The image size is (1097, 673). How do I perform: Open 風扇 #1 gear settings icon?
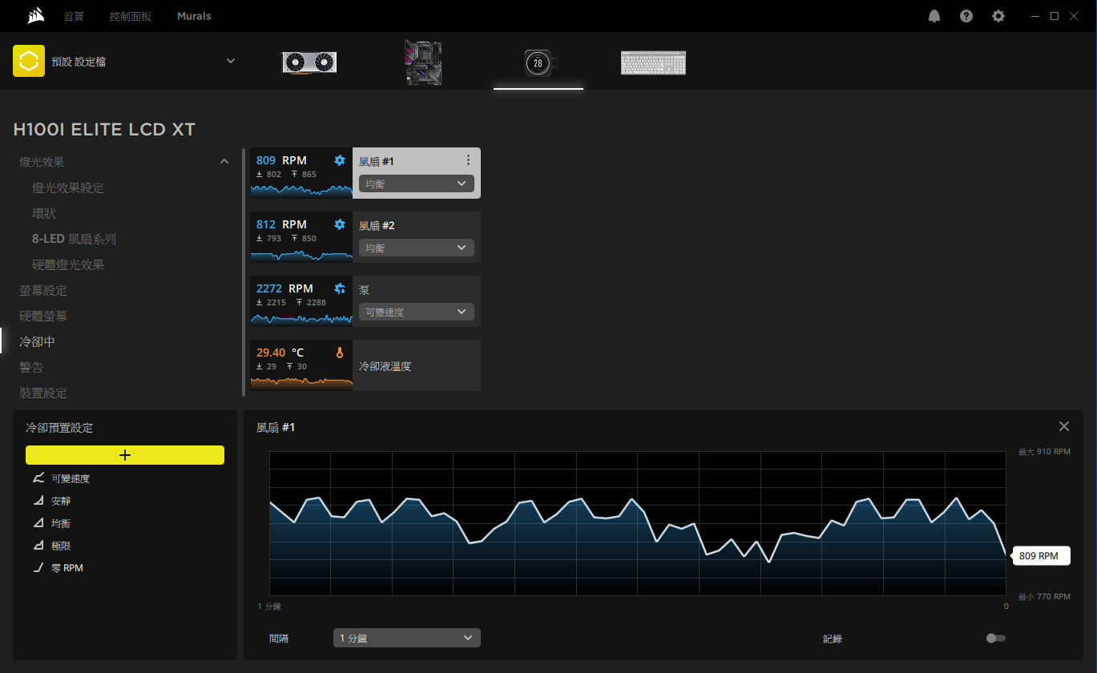pyautogui.click(x=340, y=160)
